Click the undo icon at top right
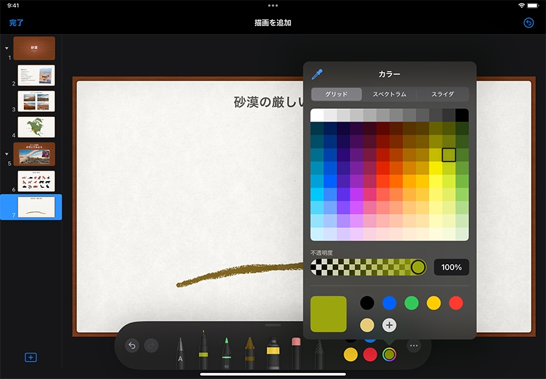 coord(529,23)
